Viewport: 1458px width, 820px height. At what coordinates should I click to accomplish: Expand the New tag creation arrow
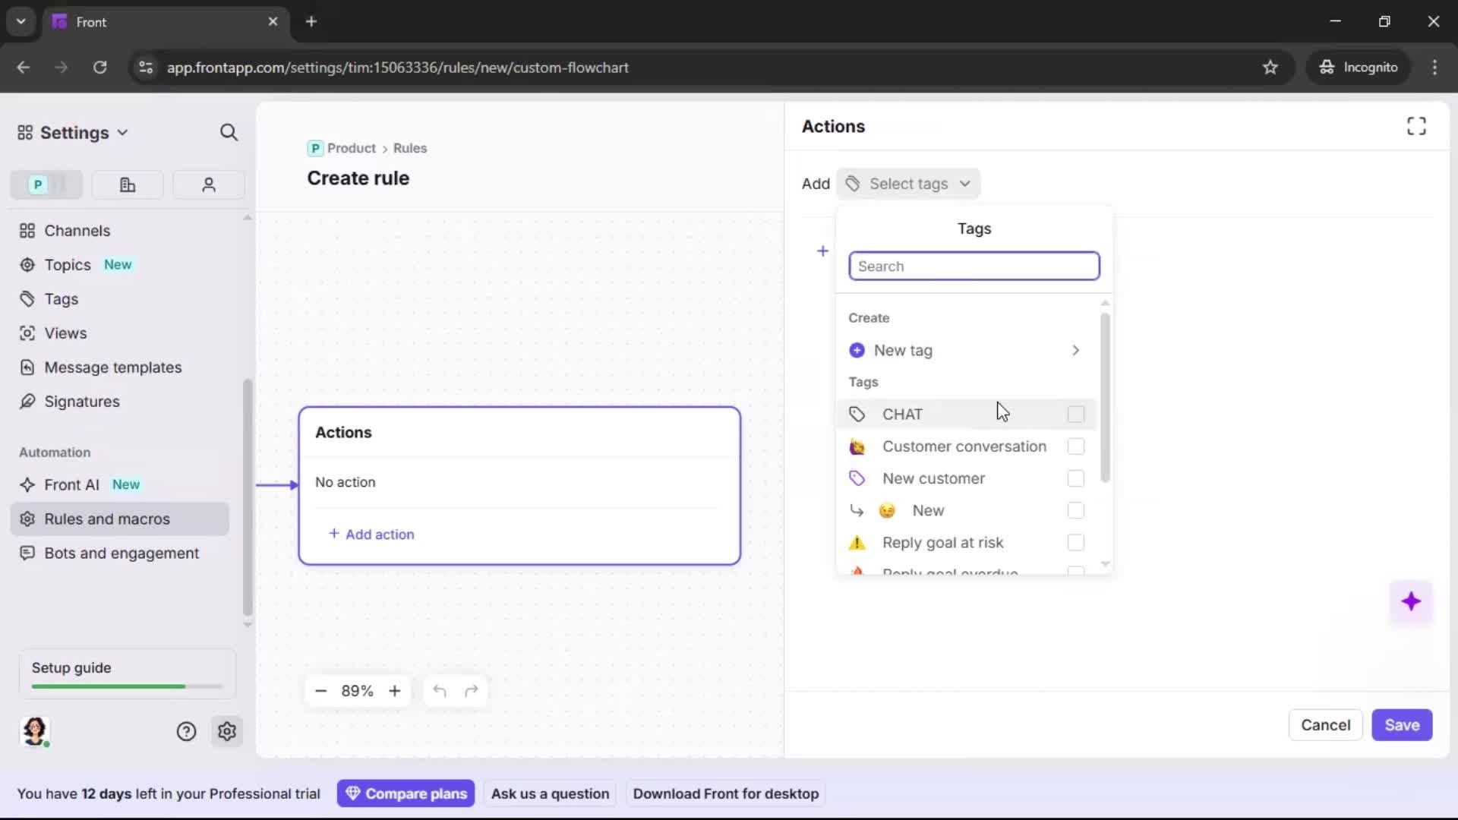click(x=1075, y=350)
